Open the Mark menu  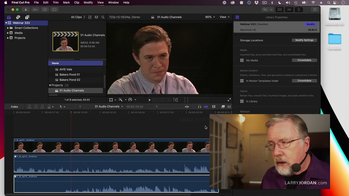click(x=66, y=2)
